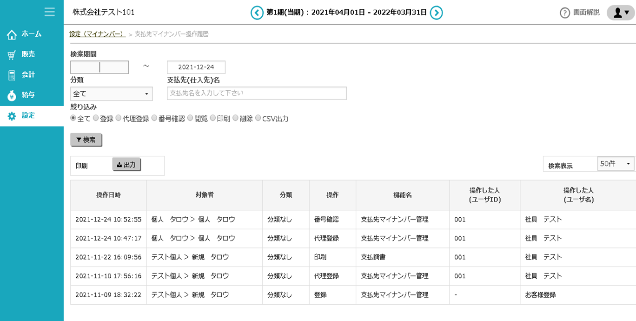
Task: Expand the user menu dropdown arrow
Action: point(626,13)
